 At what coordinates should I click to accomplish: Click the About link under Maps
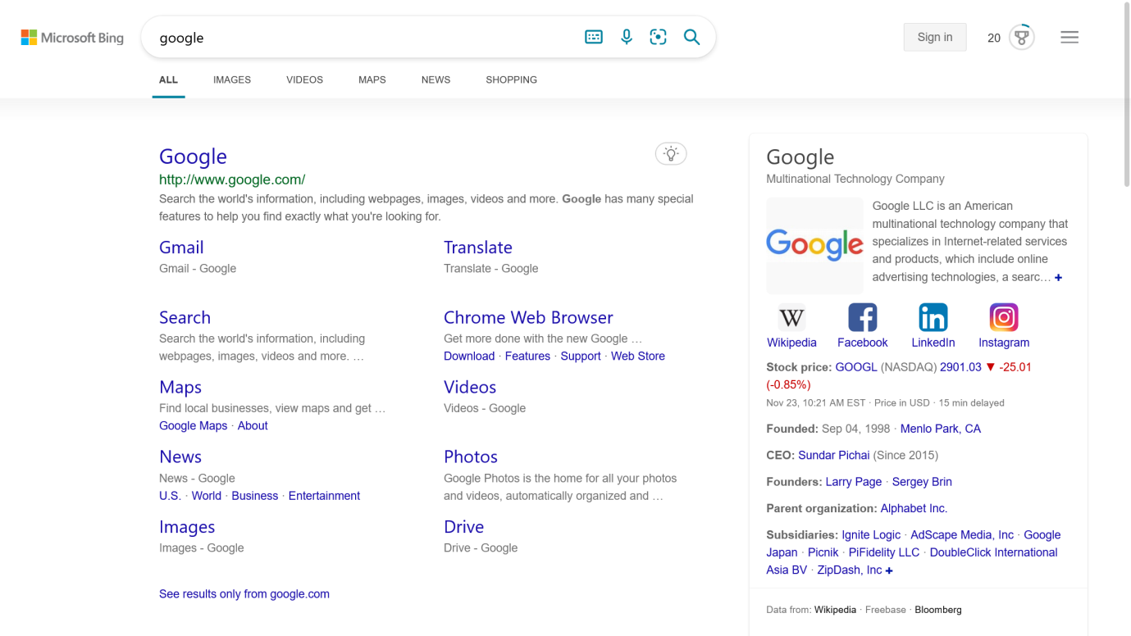click(253, 425)
